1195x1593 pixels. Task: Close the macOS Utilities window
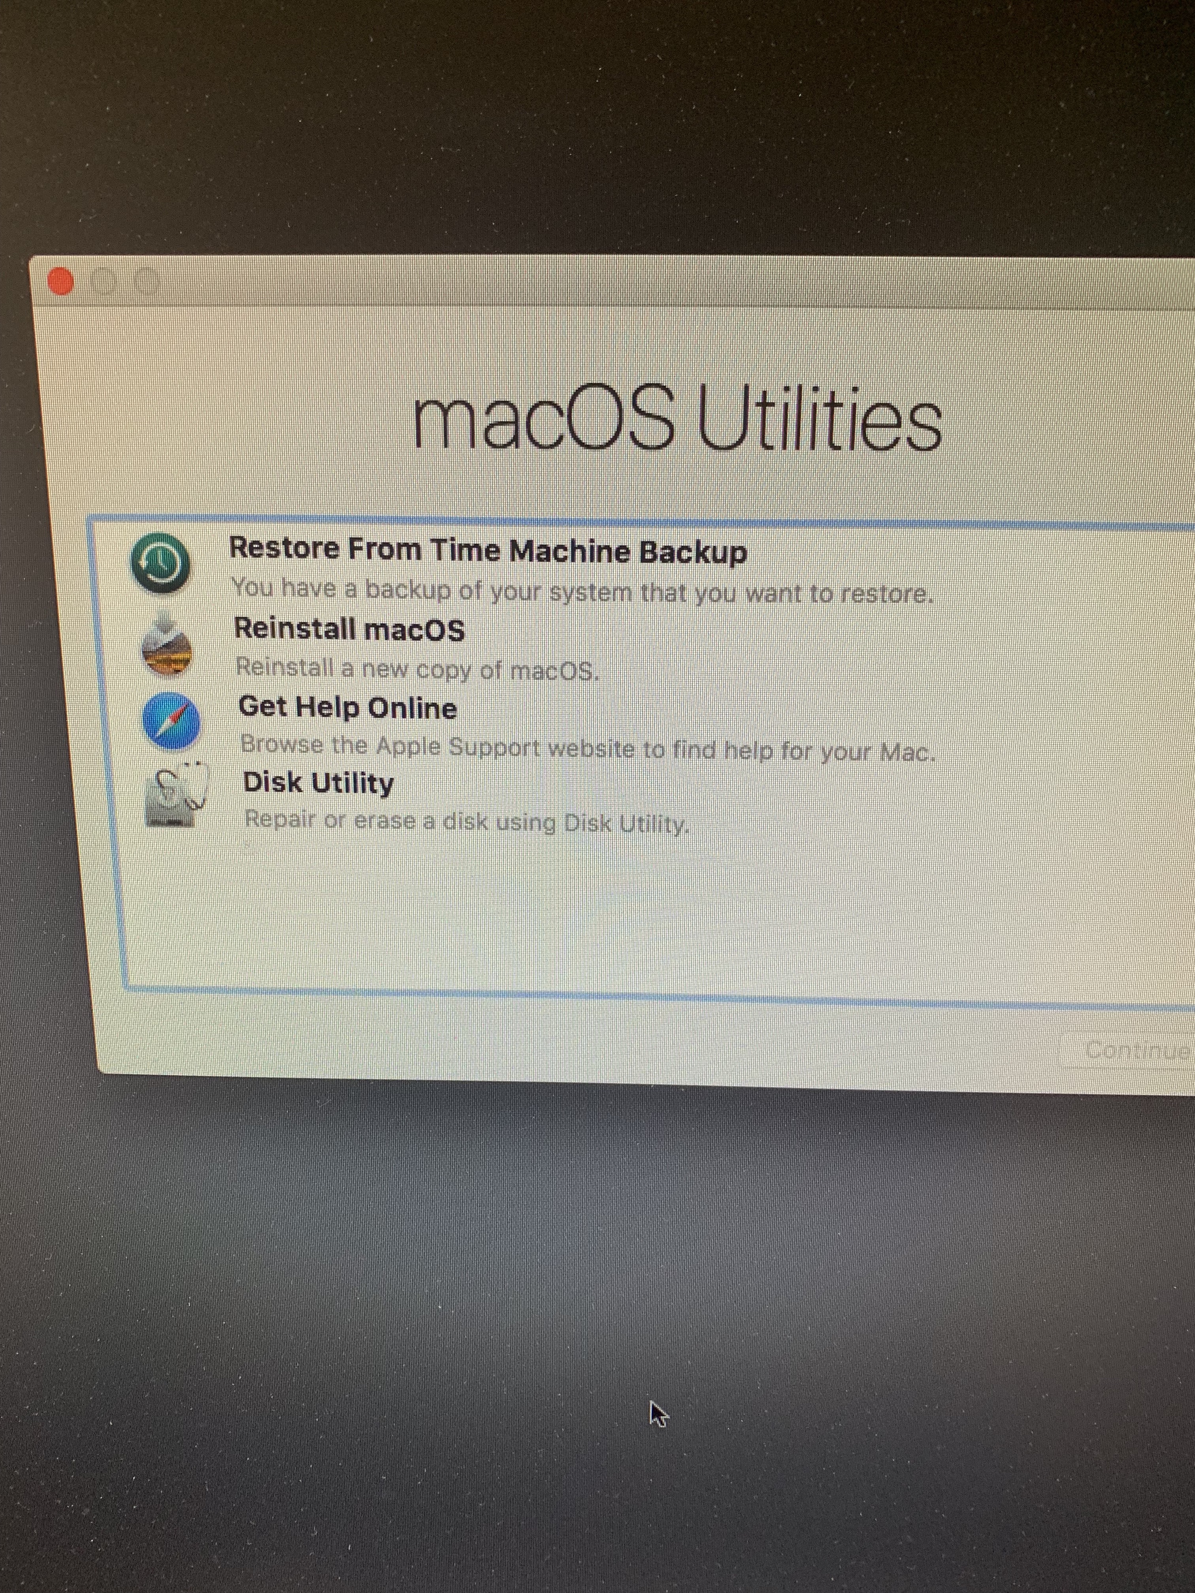60,281
